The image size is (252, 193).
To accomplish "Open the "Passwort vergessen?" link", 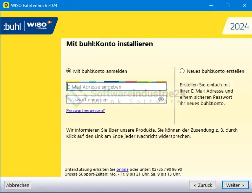I will click(85, 111).
